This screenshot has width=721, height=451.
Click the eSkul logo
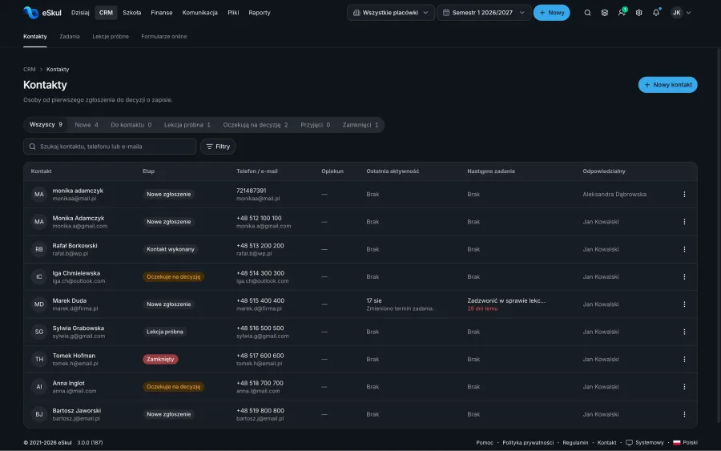tap(42, 12)
